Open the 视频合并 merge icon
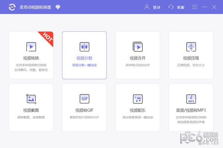 [138, 47]
